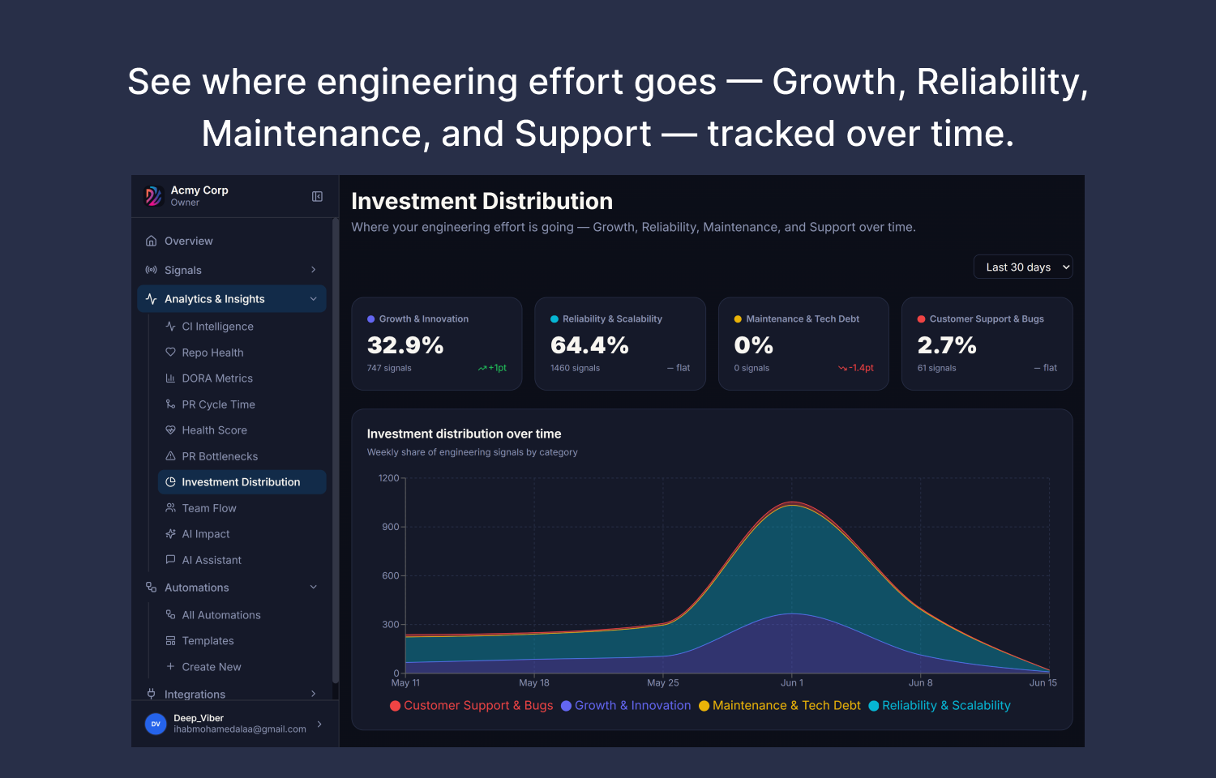
Task: Click the Integrations plug icon
Action: (x=151, y=694)
